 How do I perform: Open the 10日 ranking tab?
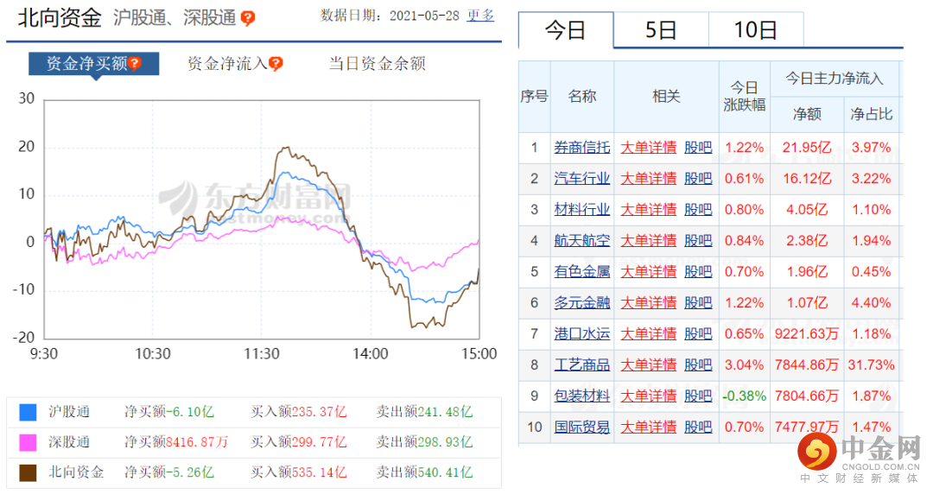pyautogui.click(x=756, y=29)
